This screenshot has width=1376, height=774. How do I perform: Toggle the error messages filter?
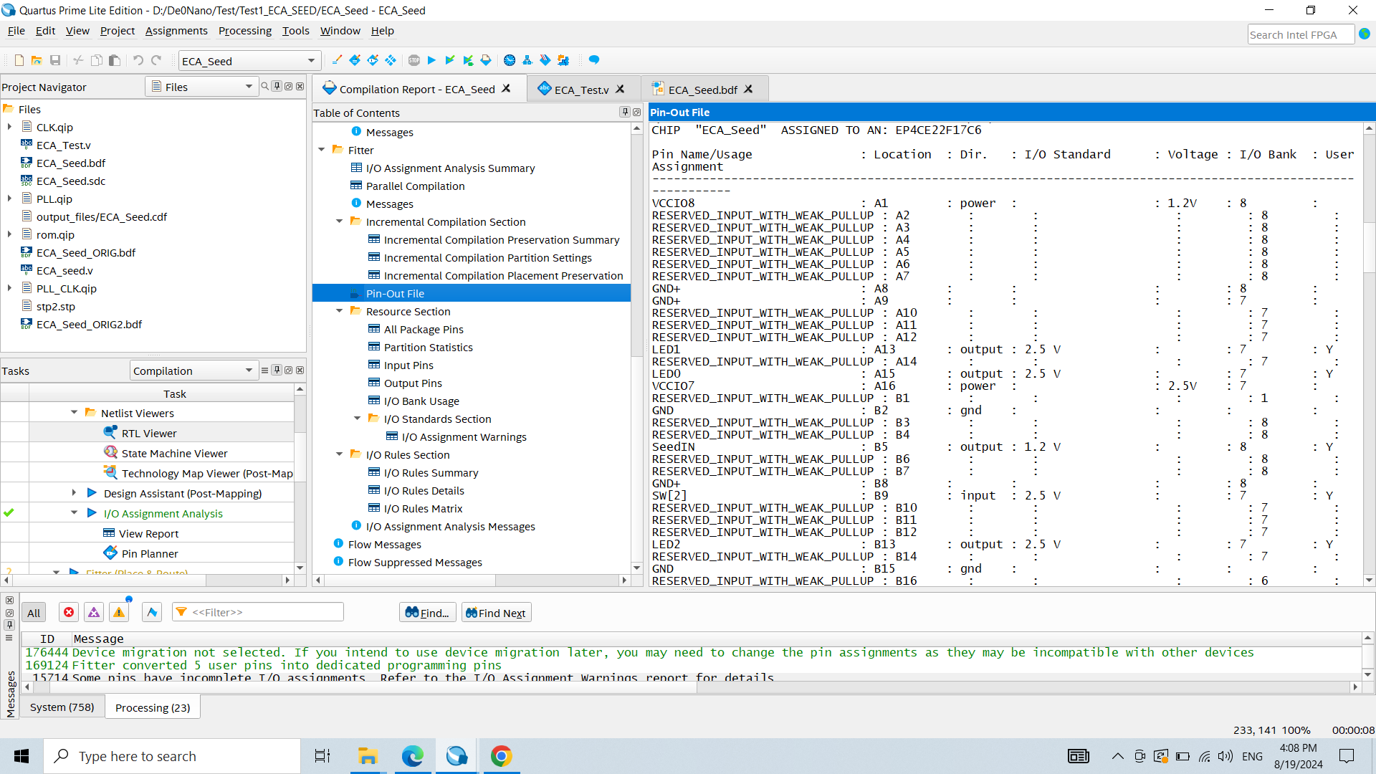click(69, 613)
